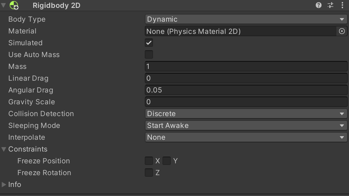
Task: Collapse the Rigidbody 2D component foldout
Action: click(x=4, y=6)
